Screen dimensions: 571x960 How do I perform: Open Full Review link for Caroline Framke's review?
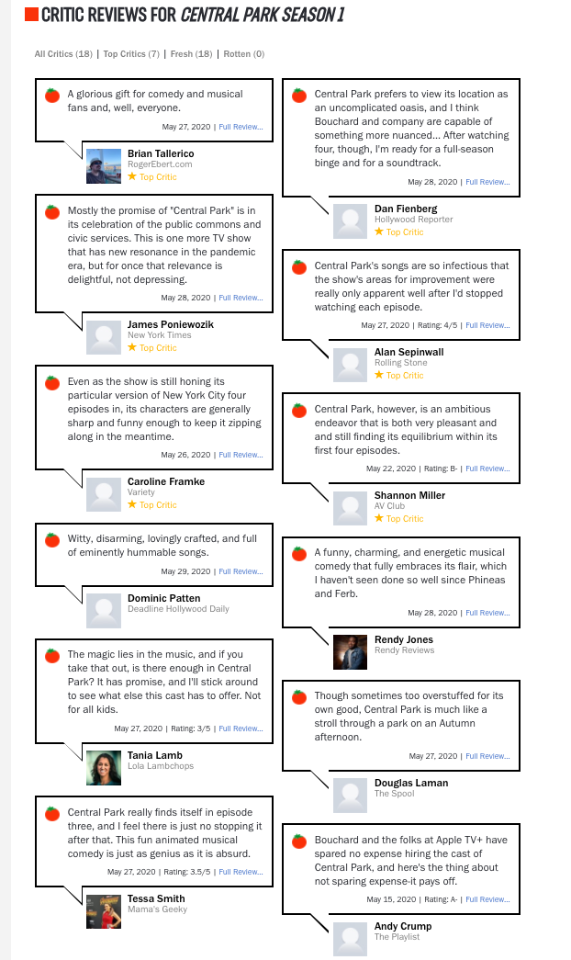pyautogui.click(x=241, y=455)
